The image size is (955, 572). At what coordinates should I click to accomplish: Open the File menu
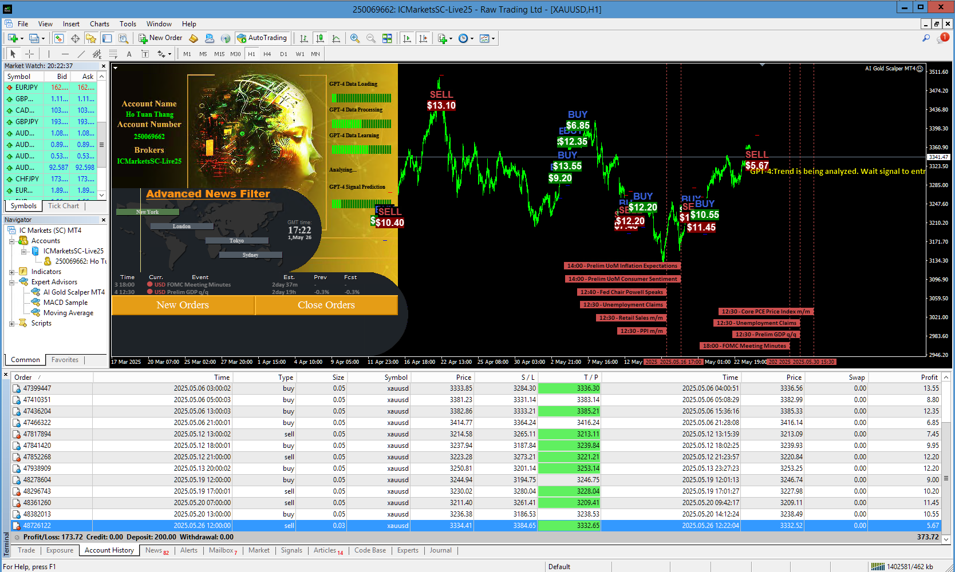23,24
